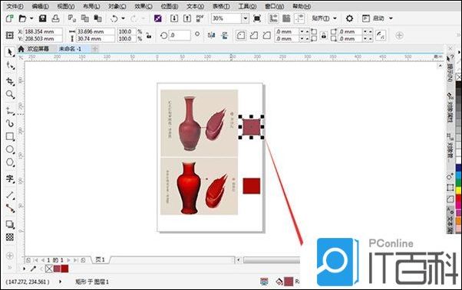Click the bright red swatch in document palette

pos(64,269)
